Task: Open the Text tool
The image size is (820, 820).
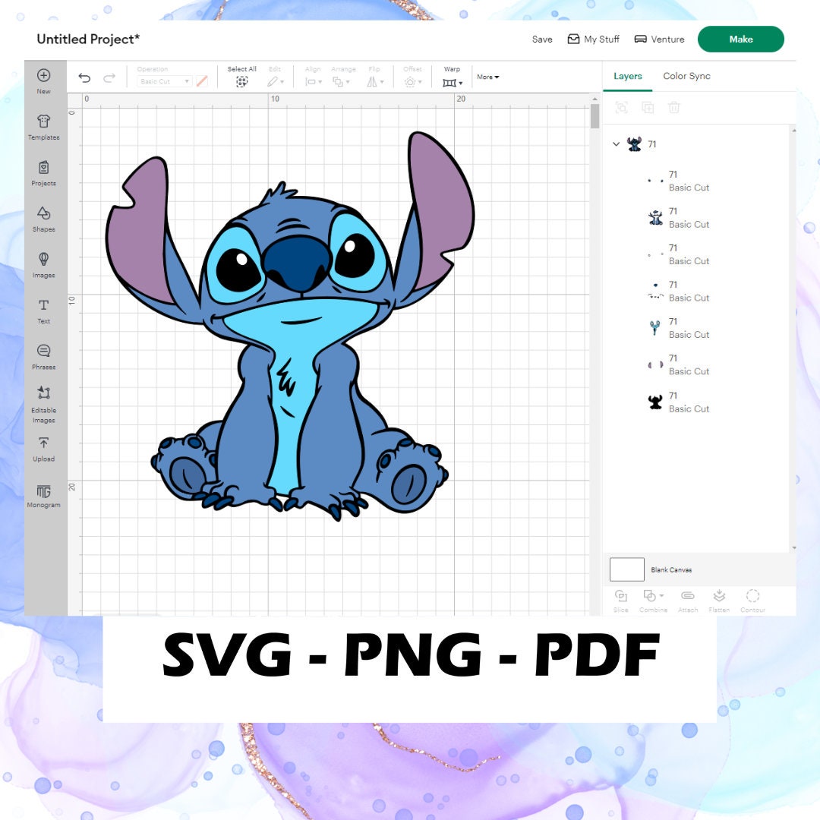Action: (x=43, y=310)
